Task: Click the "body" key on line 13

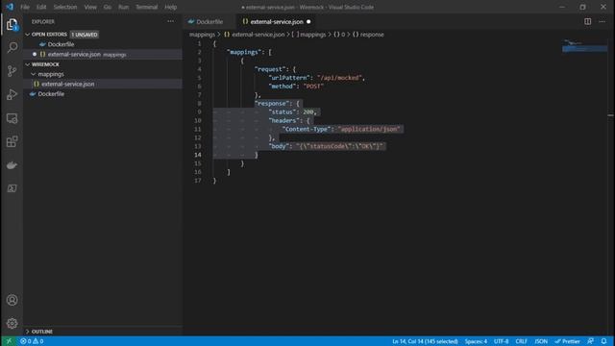Action: (279, 146)
